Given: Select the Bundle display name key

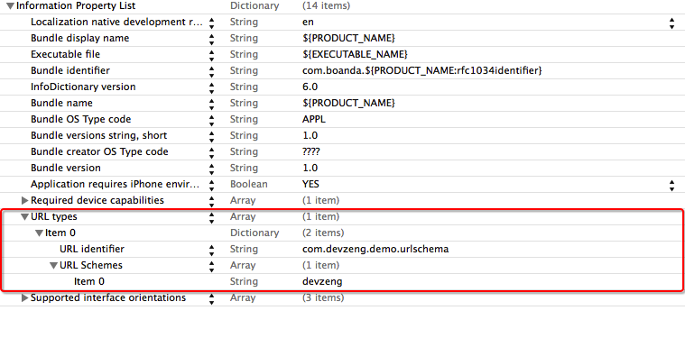Looking at the screenshot, I should pos(80,38).
